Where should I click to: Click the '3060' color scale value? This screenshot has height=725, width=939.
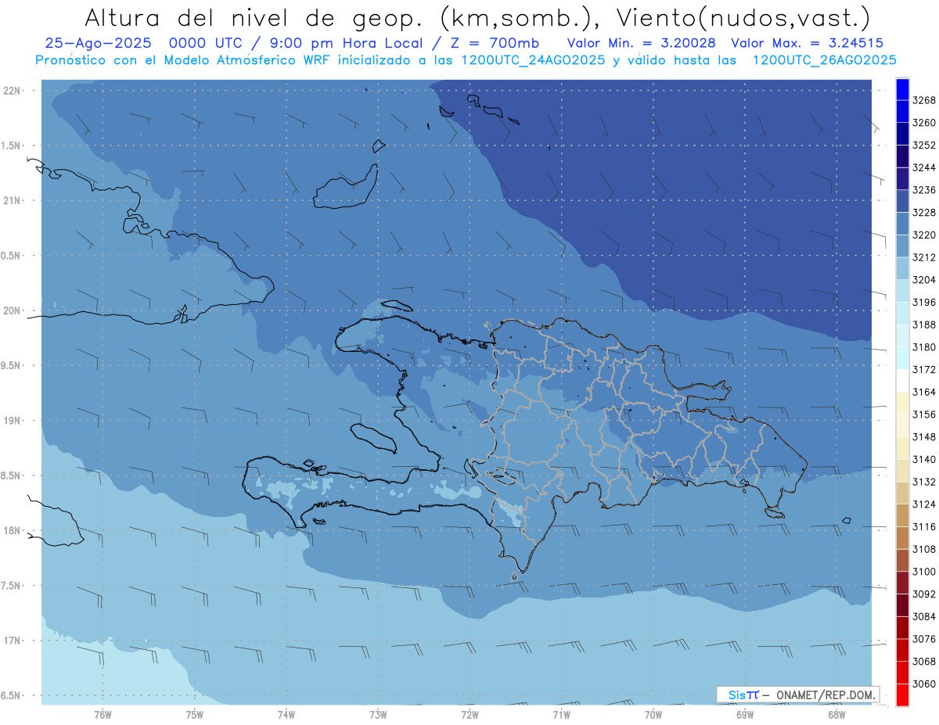coord(924,684)
